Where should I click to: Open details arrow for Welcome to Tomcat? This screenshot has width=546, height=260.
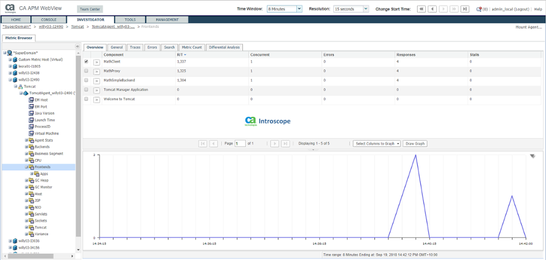tap(97, 100)
